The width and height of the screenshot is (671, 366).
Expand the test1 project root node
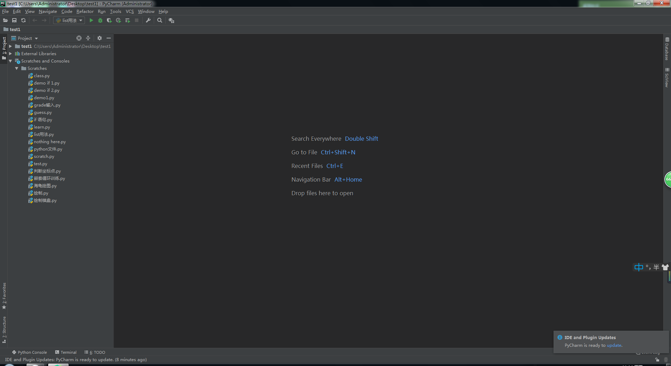pos(10,46)
